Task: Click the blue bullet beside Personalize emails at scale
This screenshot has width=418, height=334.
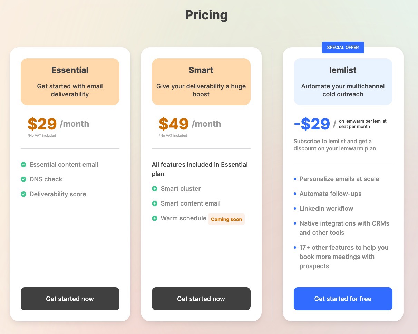Action: click(295, 179)
